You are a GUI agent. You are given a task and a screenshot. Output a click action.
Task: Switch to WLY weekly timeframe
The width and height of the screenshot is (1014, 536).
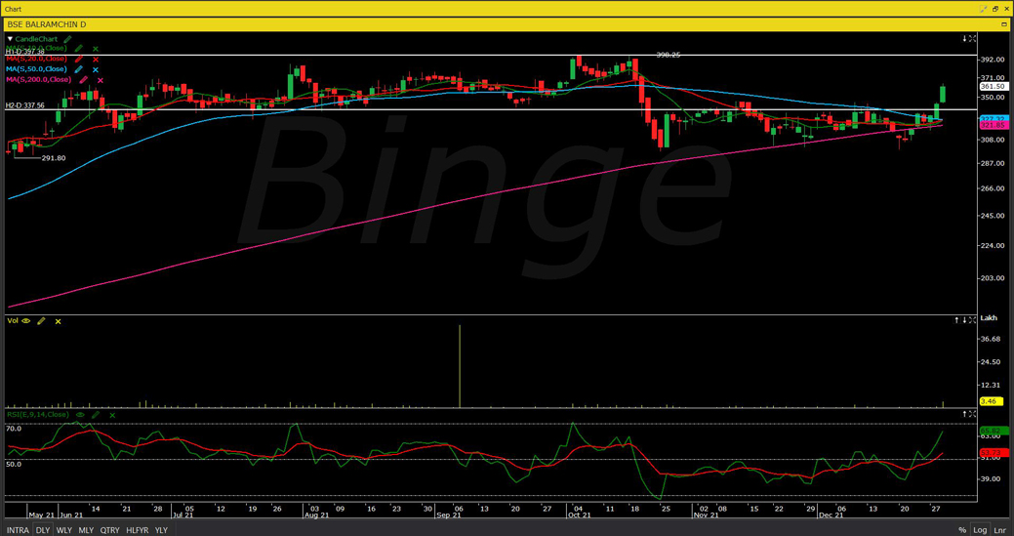[x=64, y=530]
